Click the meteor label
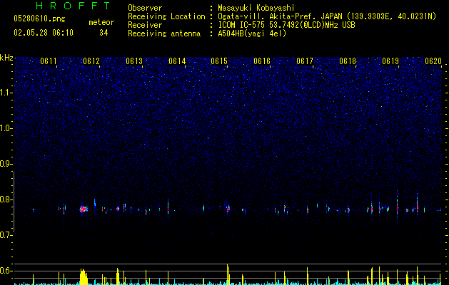The image size is (449, 285). pos(101,22)
